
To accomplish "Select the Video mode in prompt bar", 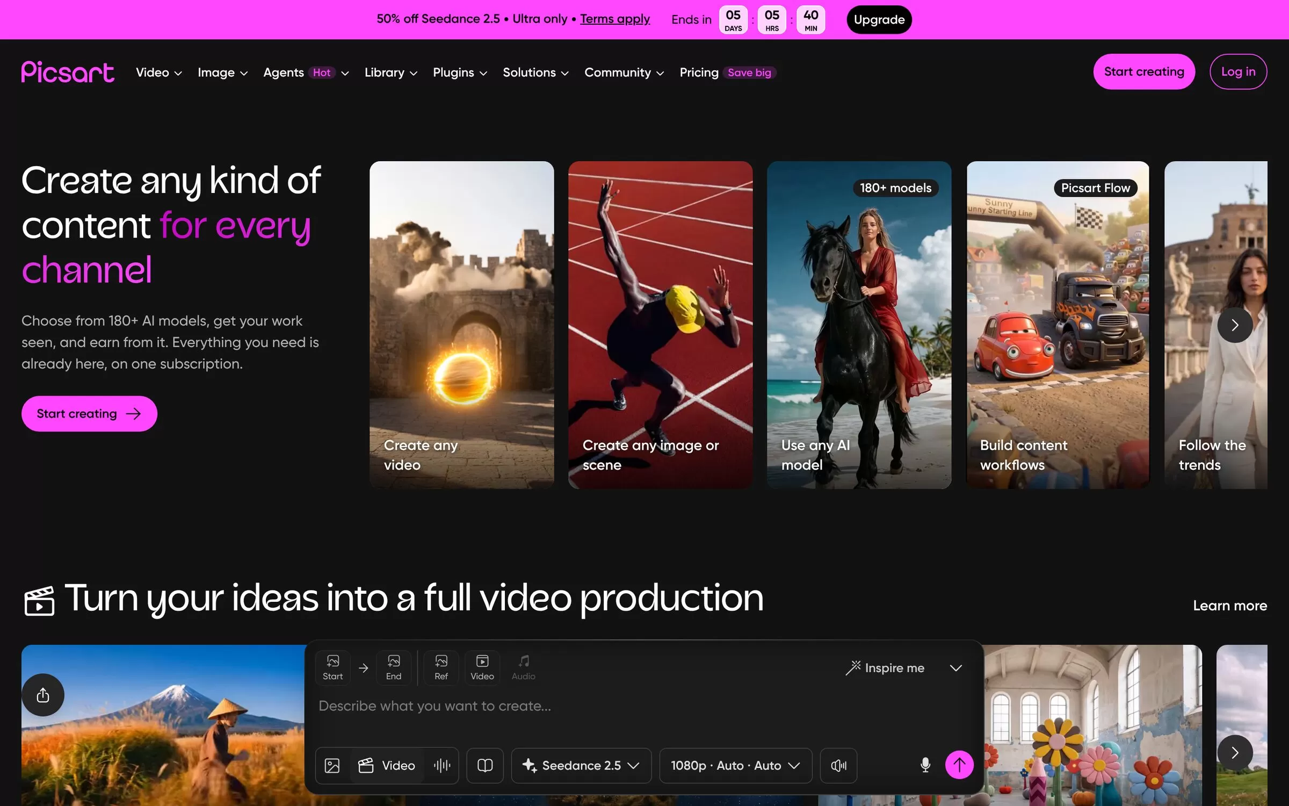I will coord(387,765).
